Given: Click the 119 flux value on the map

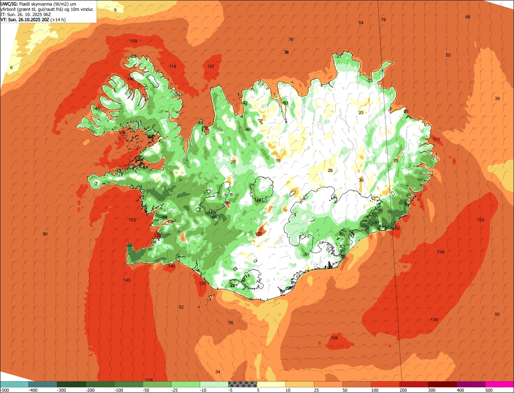Looking at the screenshot, I should pos(173,67).
